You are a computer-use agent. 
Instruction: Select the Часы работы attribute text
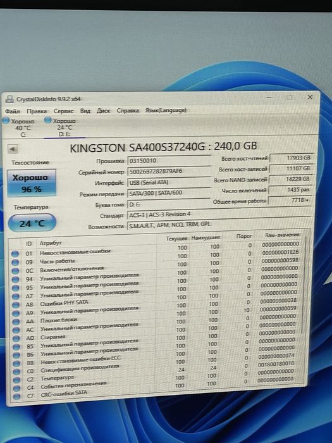click(58, 261)
